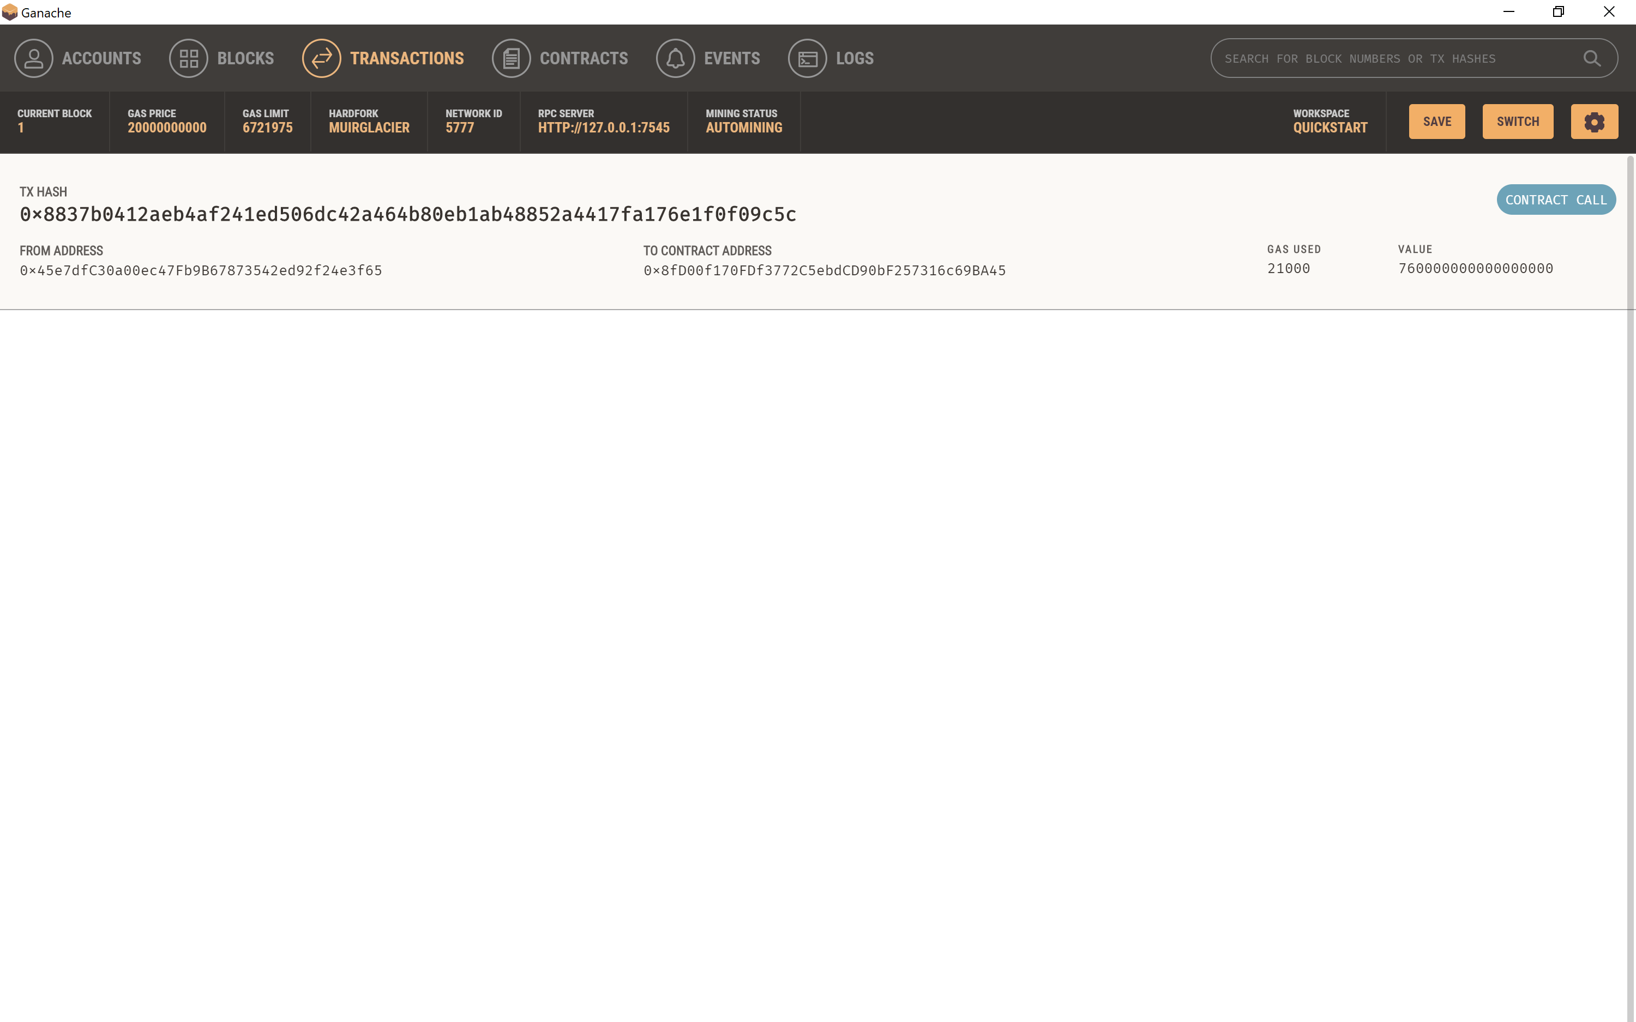
Task: Click the AUTOMINING mining status
Action: click(744, 128)
